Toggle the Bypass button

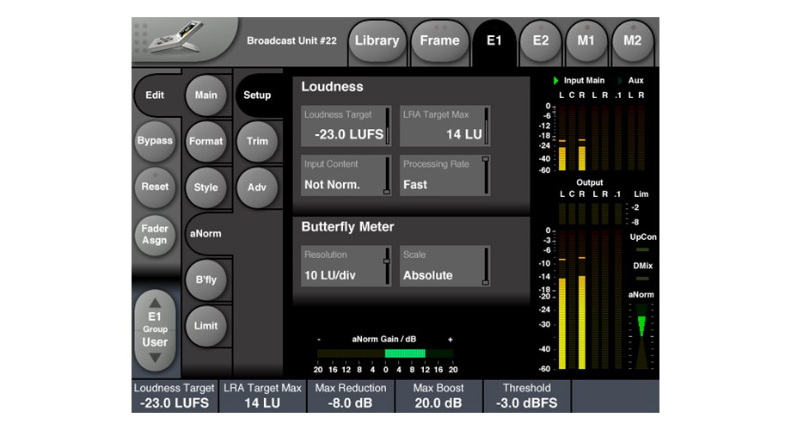pyautogui.click(x=155, y=141)
